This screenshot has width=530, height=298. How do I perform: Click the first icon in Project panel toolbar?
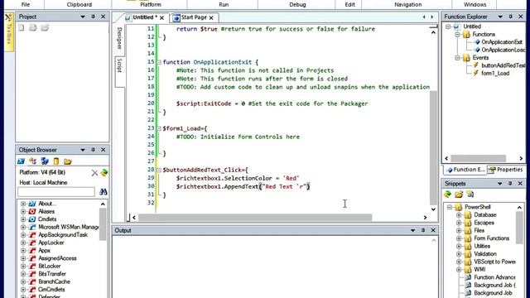click(x=22, y=27)
